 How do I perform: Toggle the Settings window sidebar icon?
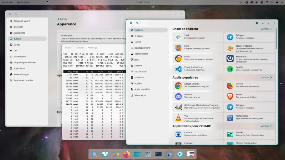(x=10, y=14)
